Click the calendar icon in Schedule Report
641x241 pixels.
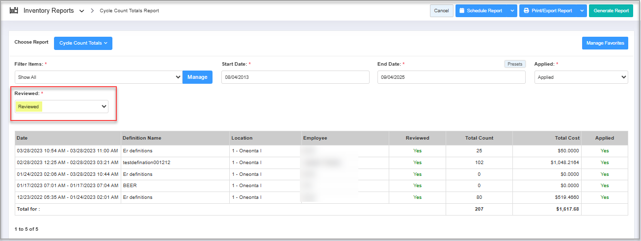(x=461, y=11)
